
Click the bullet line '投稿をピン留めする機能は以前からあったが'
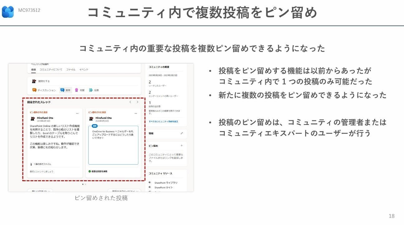coord(295,71)
